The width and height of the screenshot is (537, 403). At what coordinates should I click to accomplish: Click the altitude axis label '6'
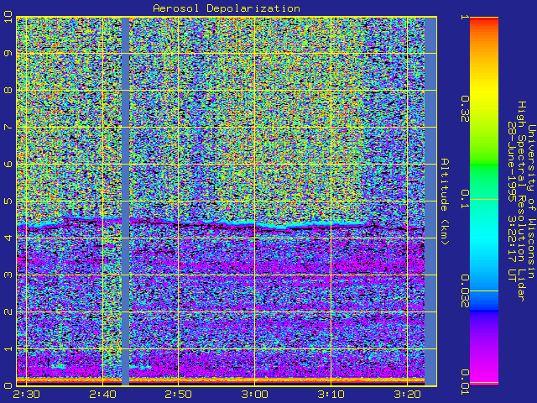[8, 164]
